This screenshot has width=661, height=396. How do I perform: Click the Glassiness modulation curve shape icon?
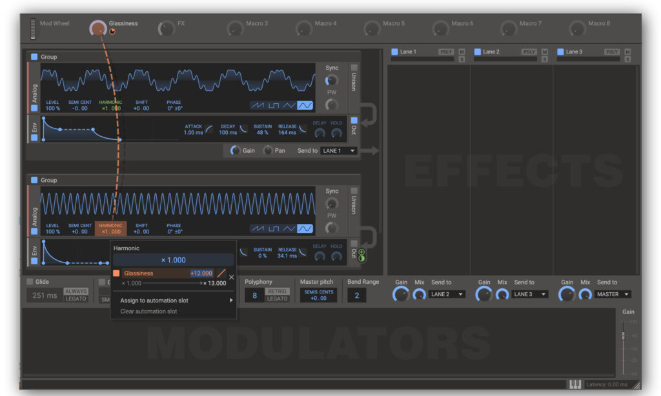(221, 273)
